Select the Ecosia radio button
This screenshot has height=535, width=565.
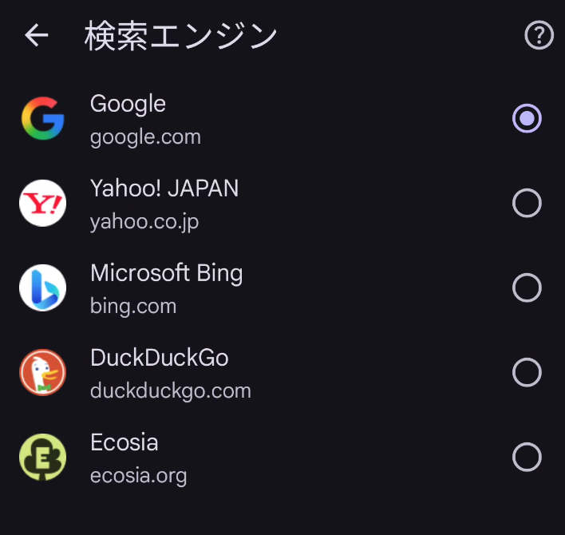(527, 457)
